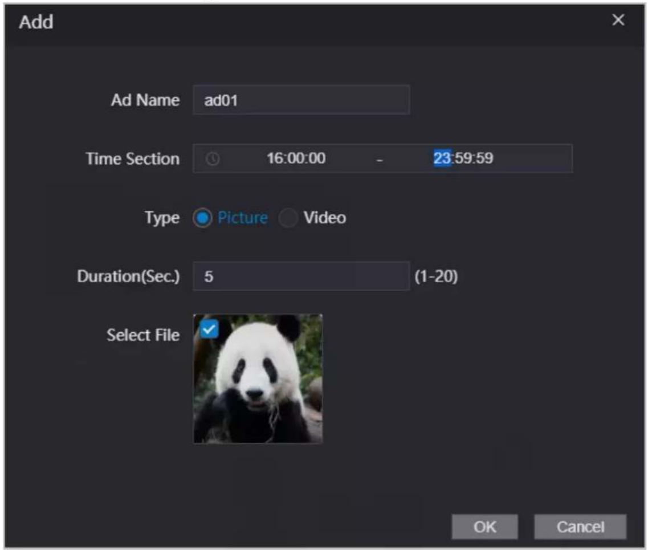648x550 pixels.
Task: Click the start time 16:00:00
Action: [296, 158]
